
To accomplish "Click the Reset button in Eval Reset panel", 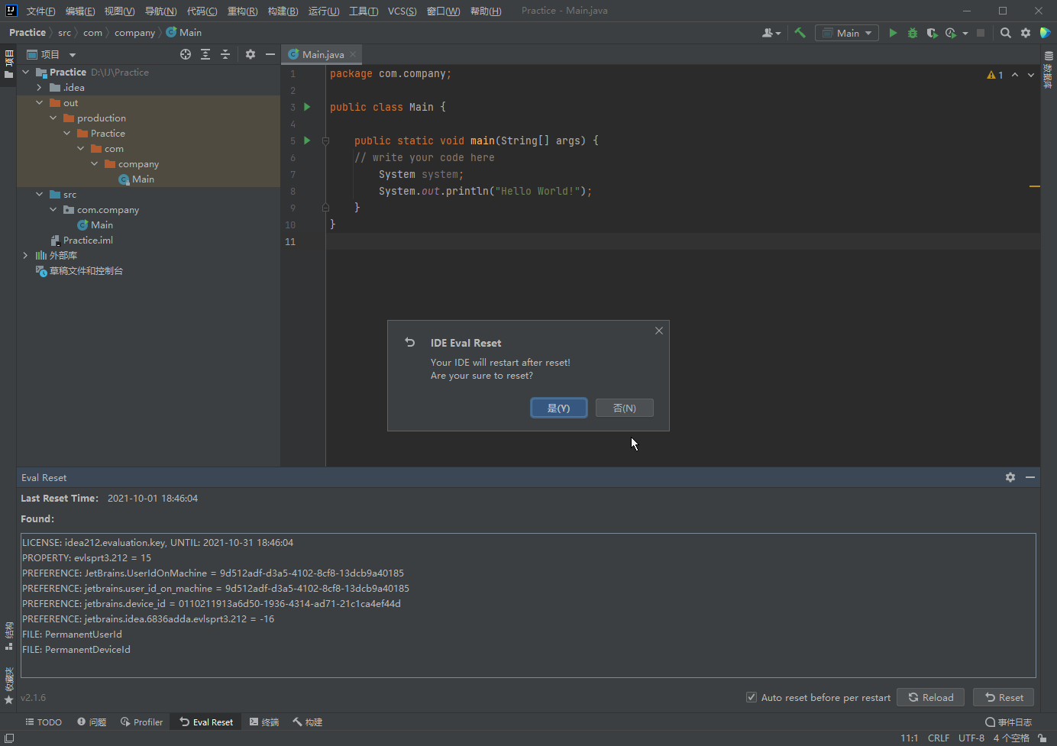I will 1004,697.
